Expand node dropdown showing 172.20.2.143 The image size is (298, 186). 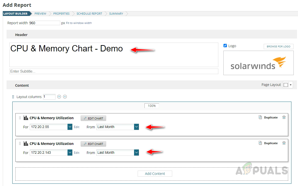pyautogui.click(x=70, y=153)
